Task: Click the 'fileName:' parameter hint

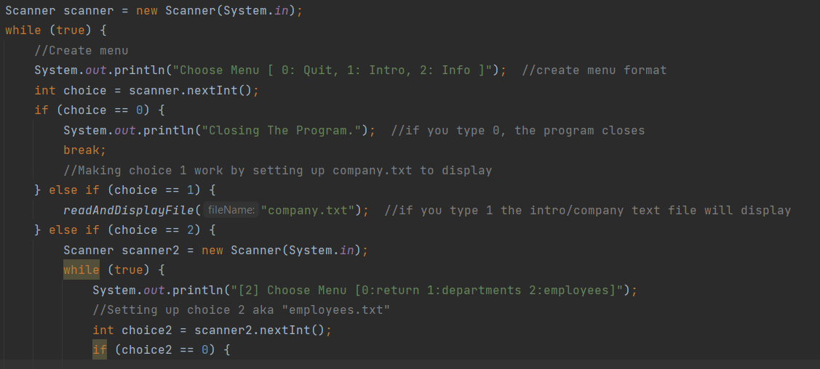Action: click(231, 210)
